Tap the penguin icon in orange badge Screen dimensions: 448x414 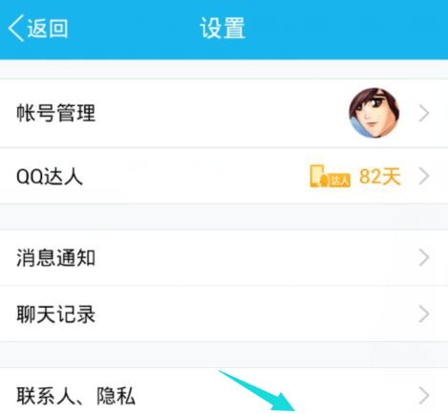[325, 181]
